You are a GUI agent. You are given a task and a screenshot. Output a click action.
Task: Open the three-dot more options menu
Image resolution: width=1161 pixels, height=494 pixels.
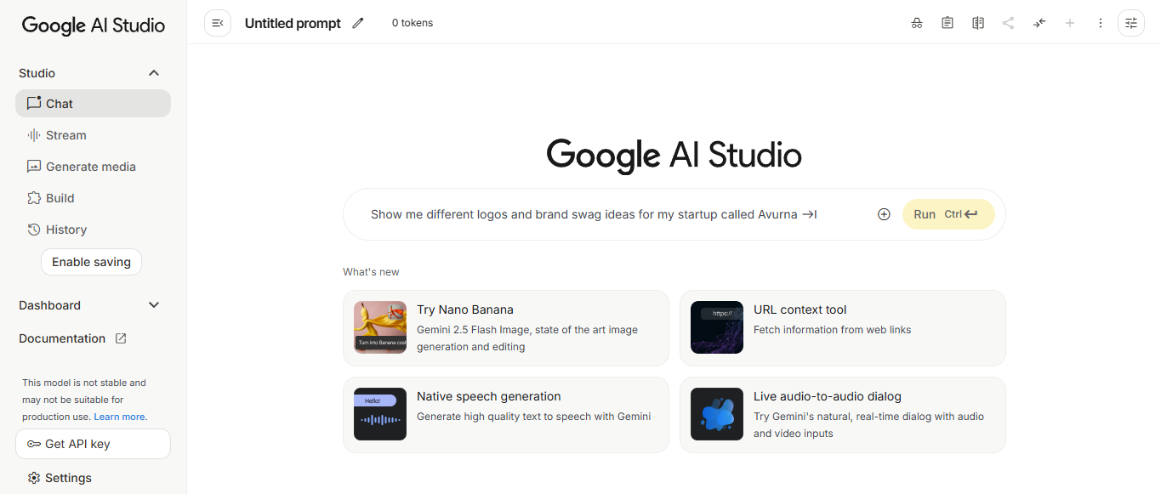(x=1101, y=23)
